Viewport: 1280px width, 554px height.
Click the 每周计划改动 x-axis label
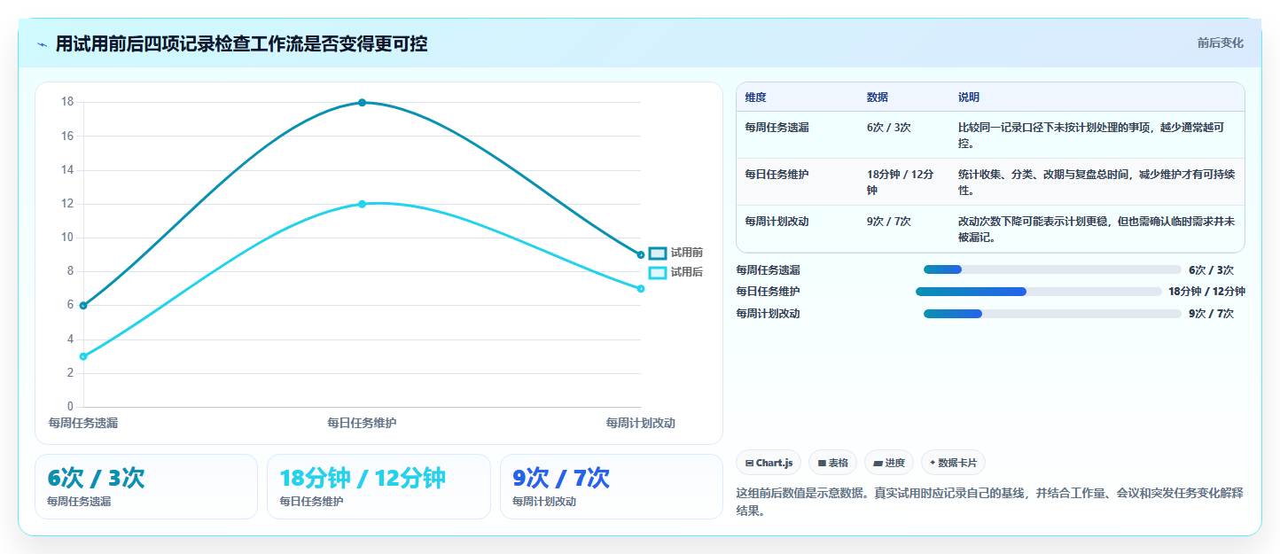tap(641, 423)
